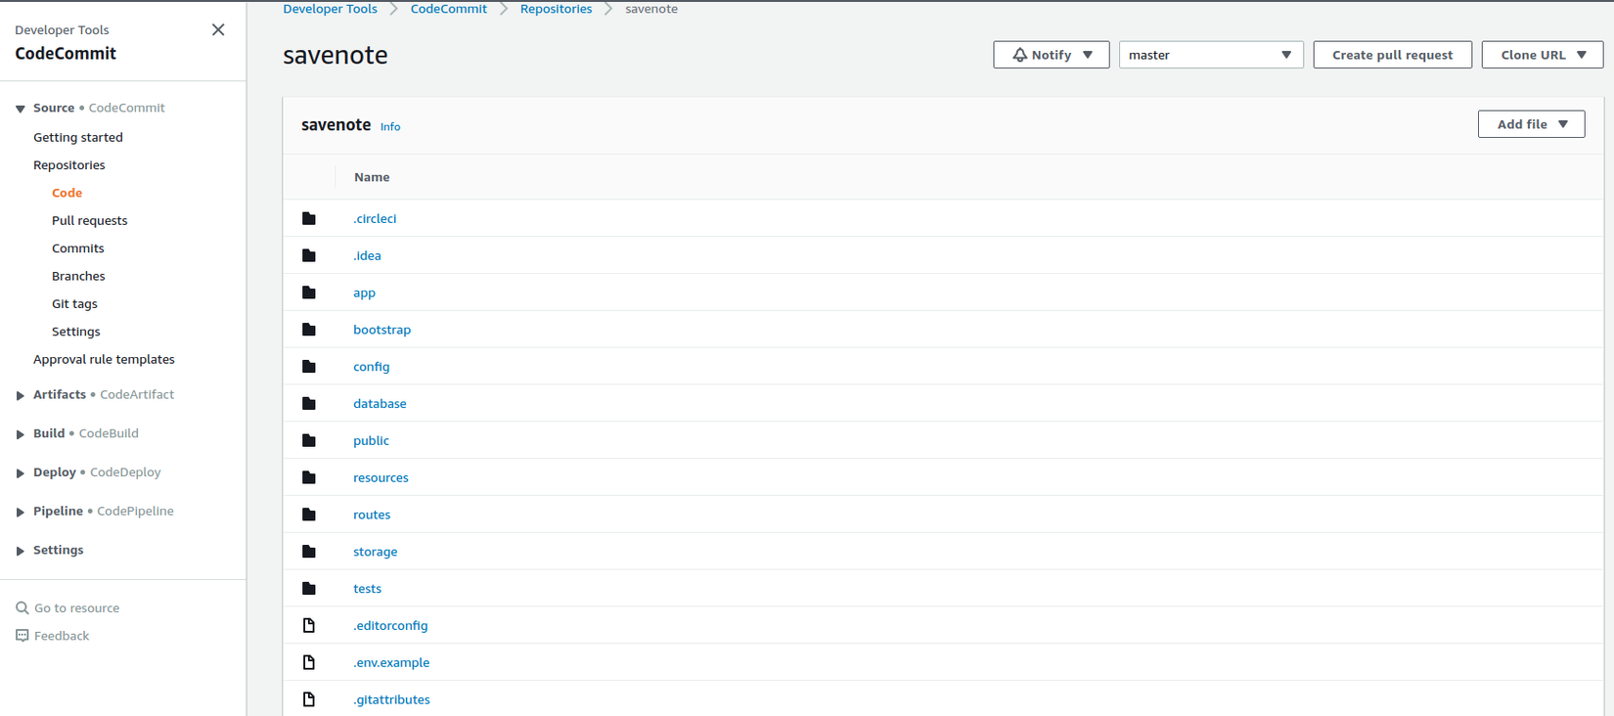Screen dimensions: 1614x716
Task: Open repository Settings under Source
Action: coord(76,332)
